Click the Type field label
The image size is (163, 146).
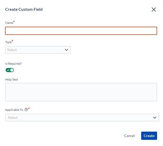8,42
